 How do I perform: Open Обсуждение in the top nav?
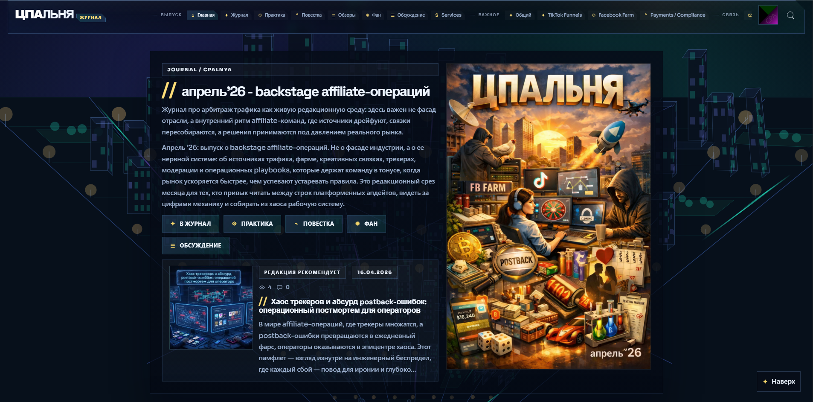click(x=408, y=15)
